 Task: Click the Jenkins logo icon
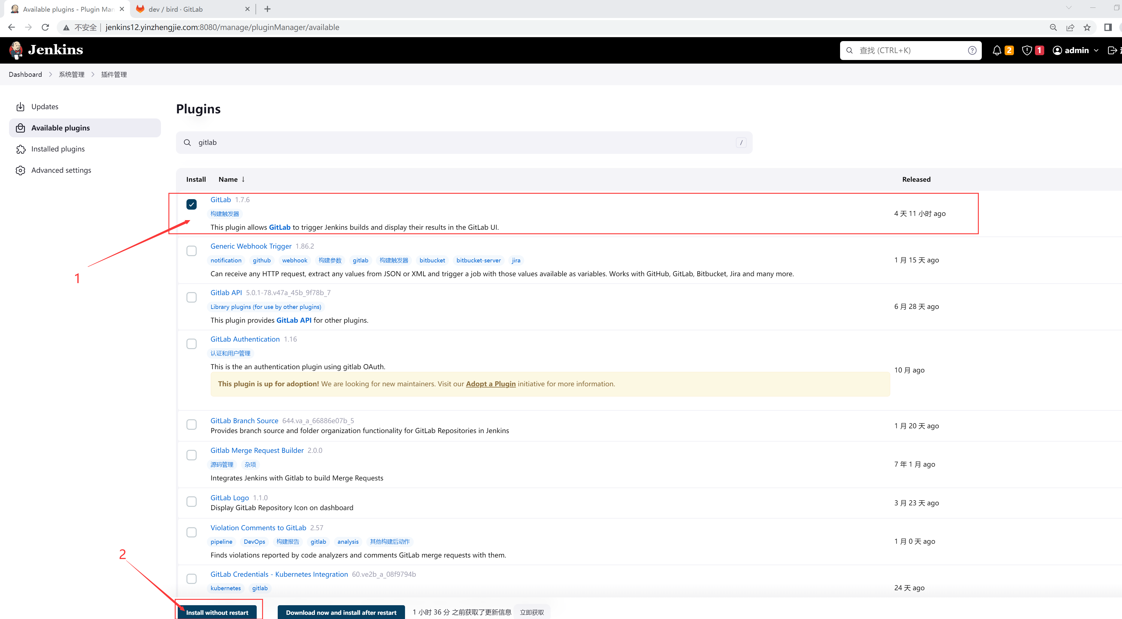point(16,50)
